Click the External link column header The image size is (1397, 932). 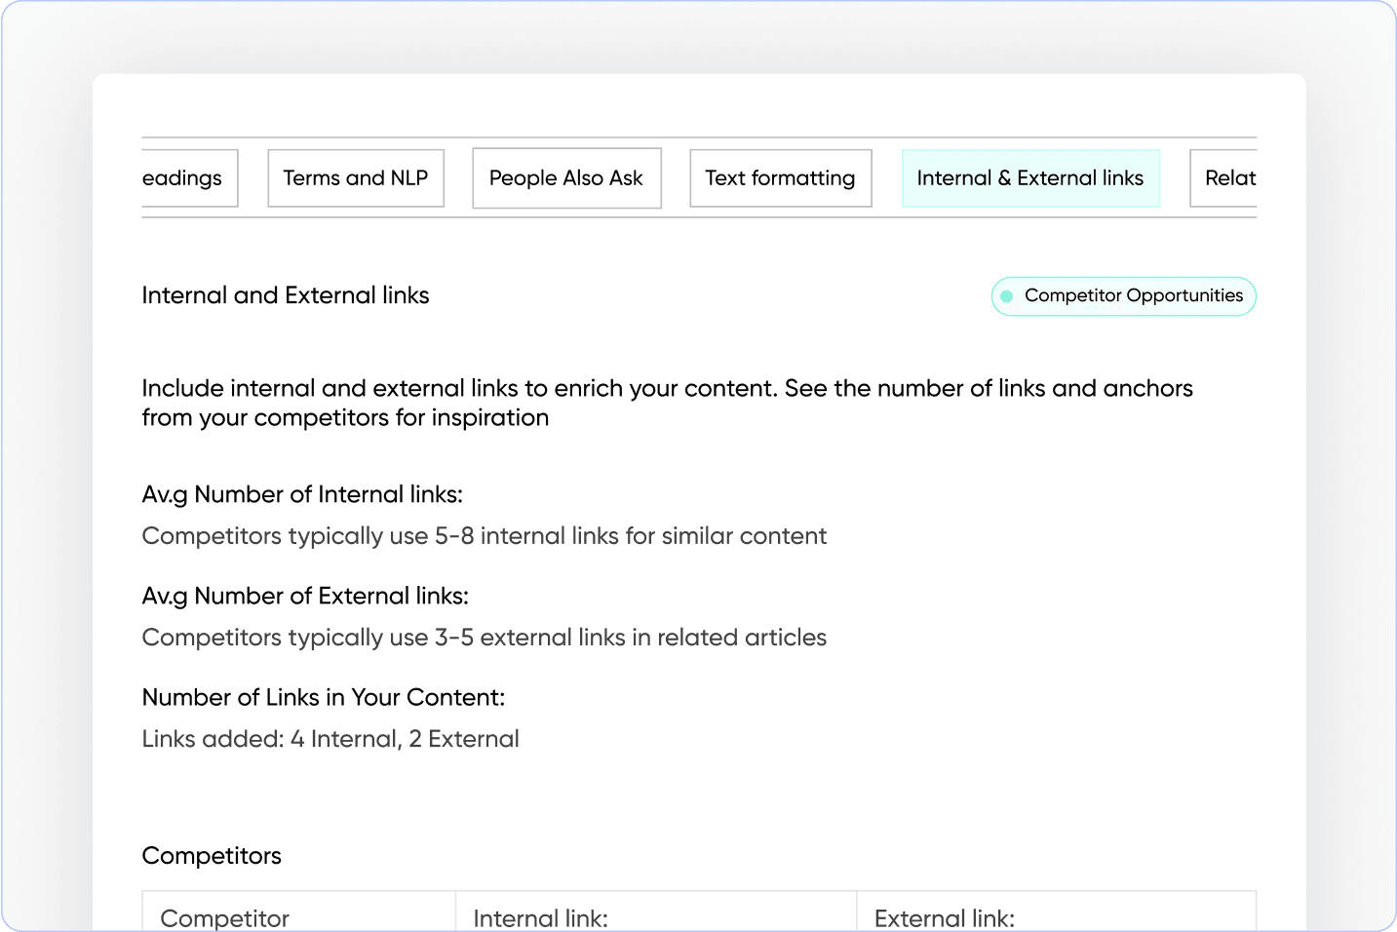tap(944, 917)
